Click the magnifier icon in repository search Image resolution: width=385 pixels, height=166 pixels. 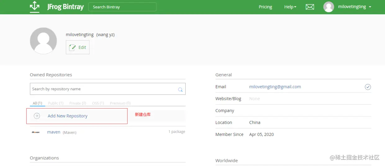(180, 89)
